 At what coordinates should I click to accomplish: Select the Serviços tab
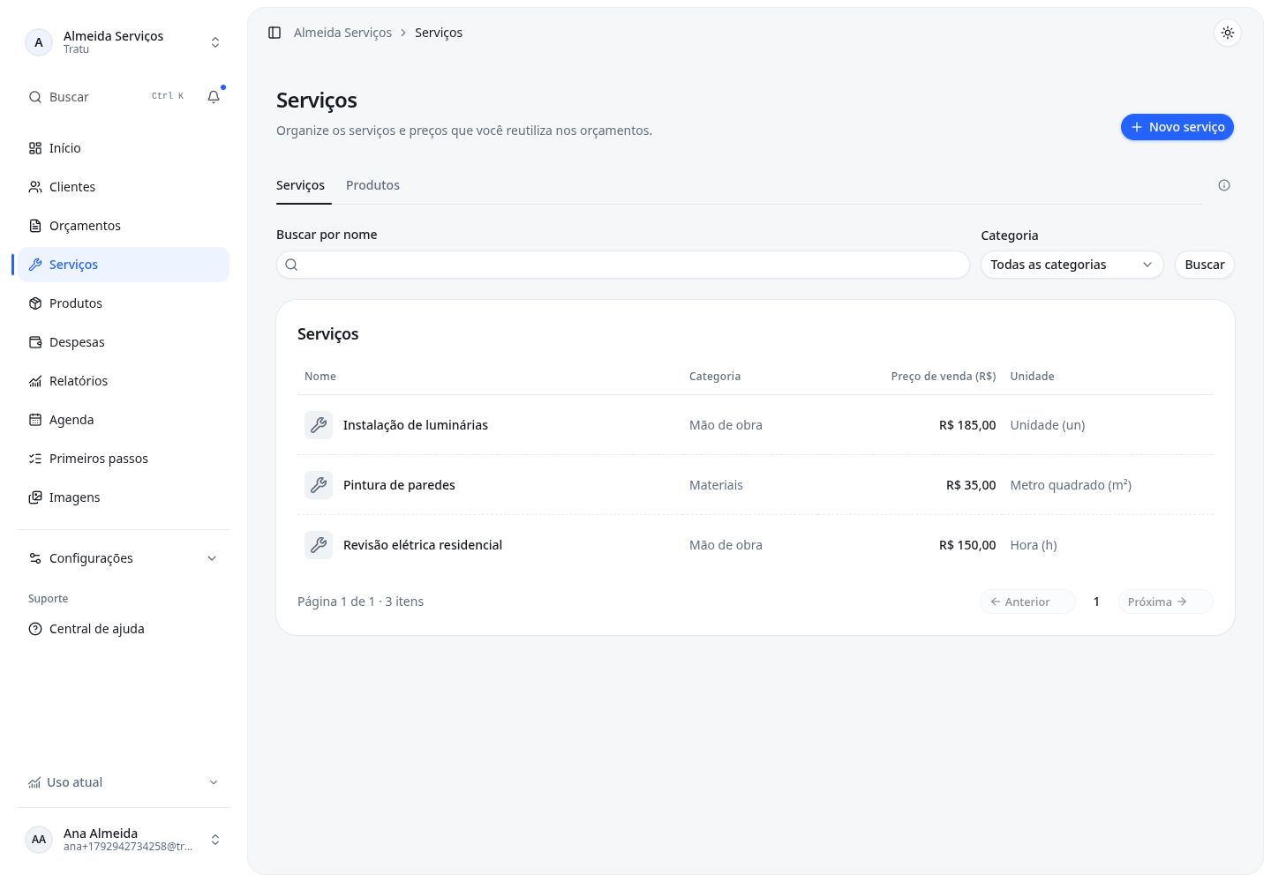point(300,185)
